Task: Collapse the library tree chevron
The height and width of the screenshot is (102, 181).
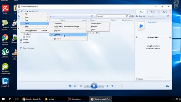Action: pos(18,28)
